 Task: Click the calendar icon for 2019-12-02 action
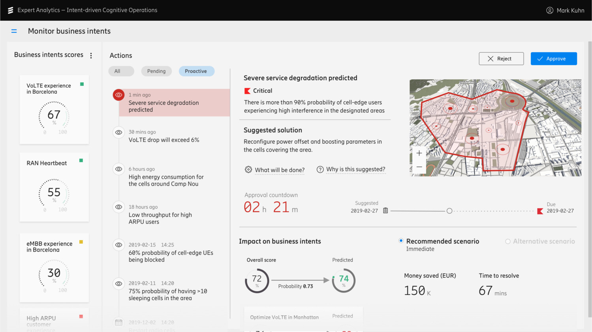pos(118,323)
